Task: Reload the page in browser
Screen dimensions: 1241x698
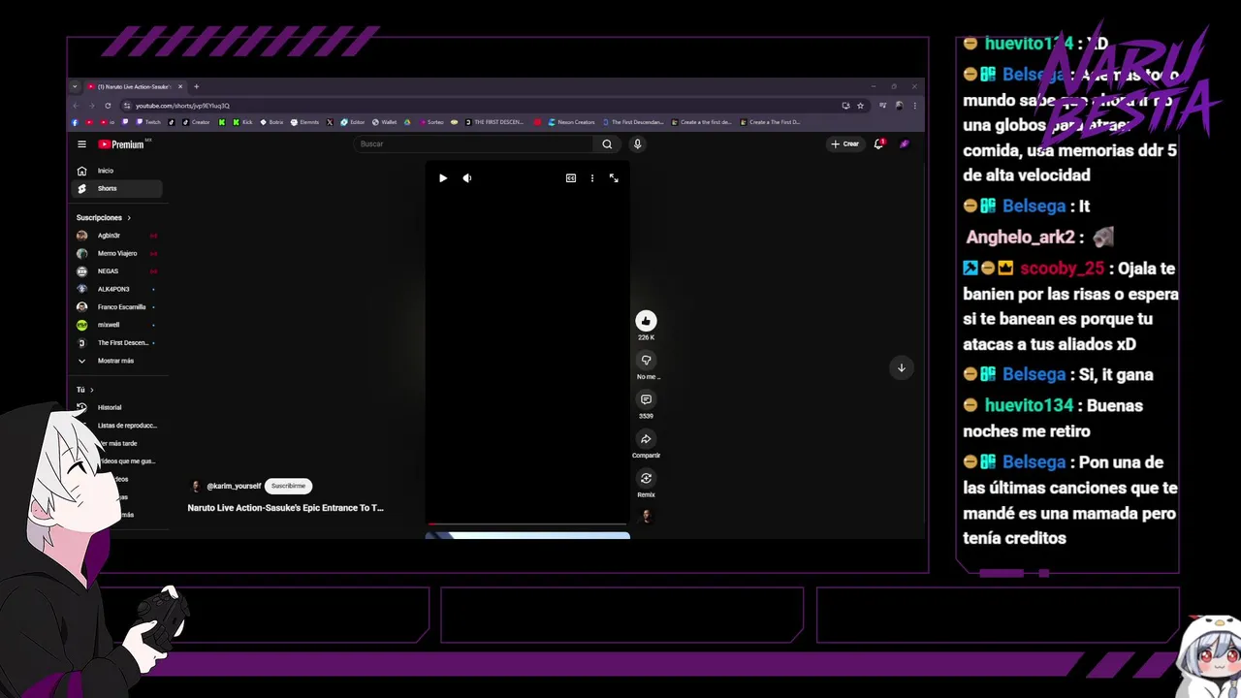Action: [x=108, y=106]
